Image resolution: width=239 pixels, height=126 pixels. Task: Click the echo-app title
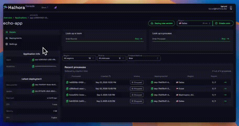(x=13, y=23)
